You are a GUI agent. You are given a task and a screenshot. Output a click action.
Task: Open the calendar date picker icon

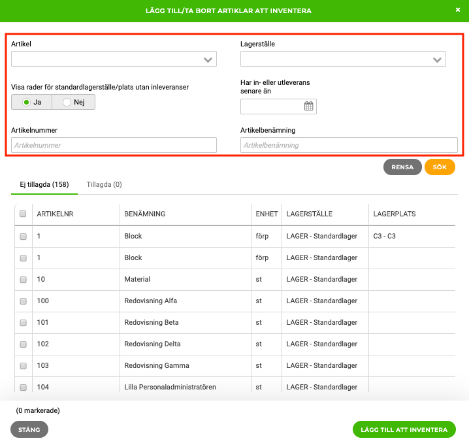coord(309,106)
